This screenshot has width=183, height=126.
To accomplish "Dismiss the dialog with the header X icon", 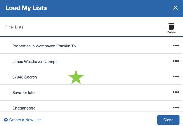I will (175, 8).
